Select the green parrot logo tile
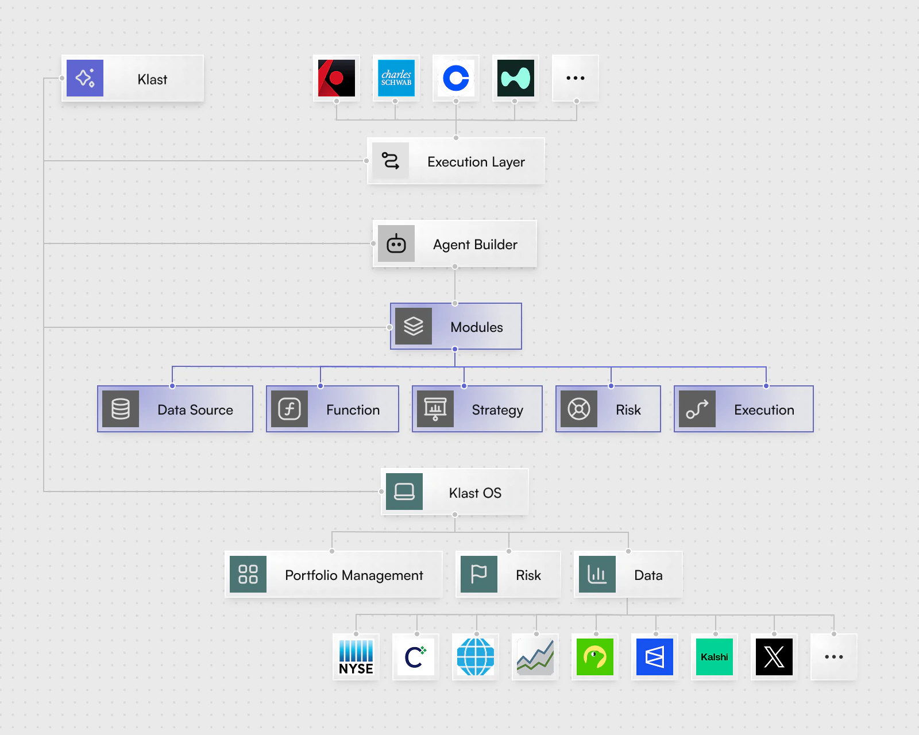 coord(595,657)
